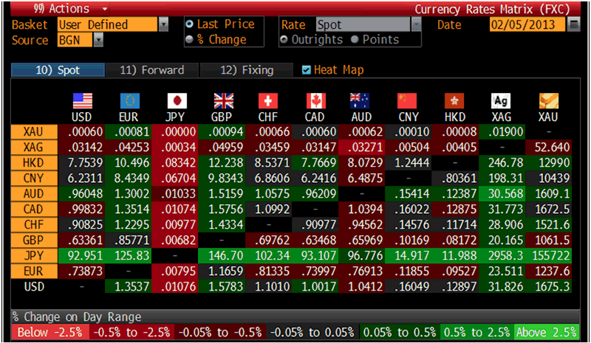This screenshot has width=591, height=343.
Task: Click the USD flag icon column header
Action: tap(82, 101)
